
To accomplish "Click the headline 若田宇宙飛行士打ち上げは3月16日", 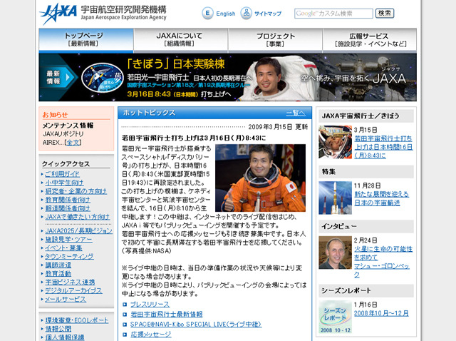I will (x=194, y=138).
